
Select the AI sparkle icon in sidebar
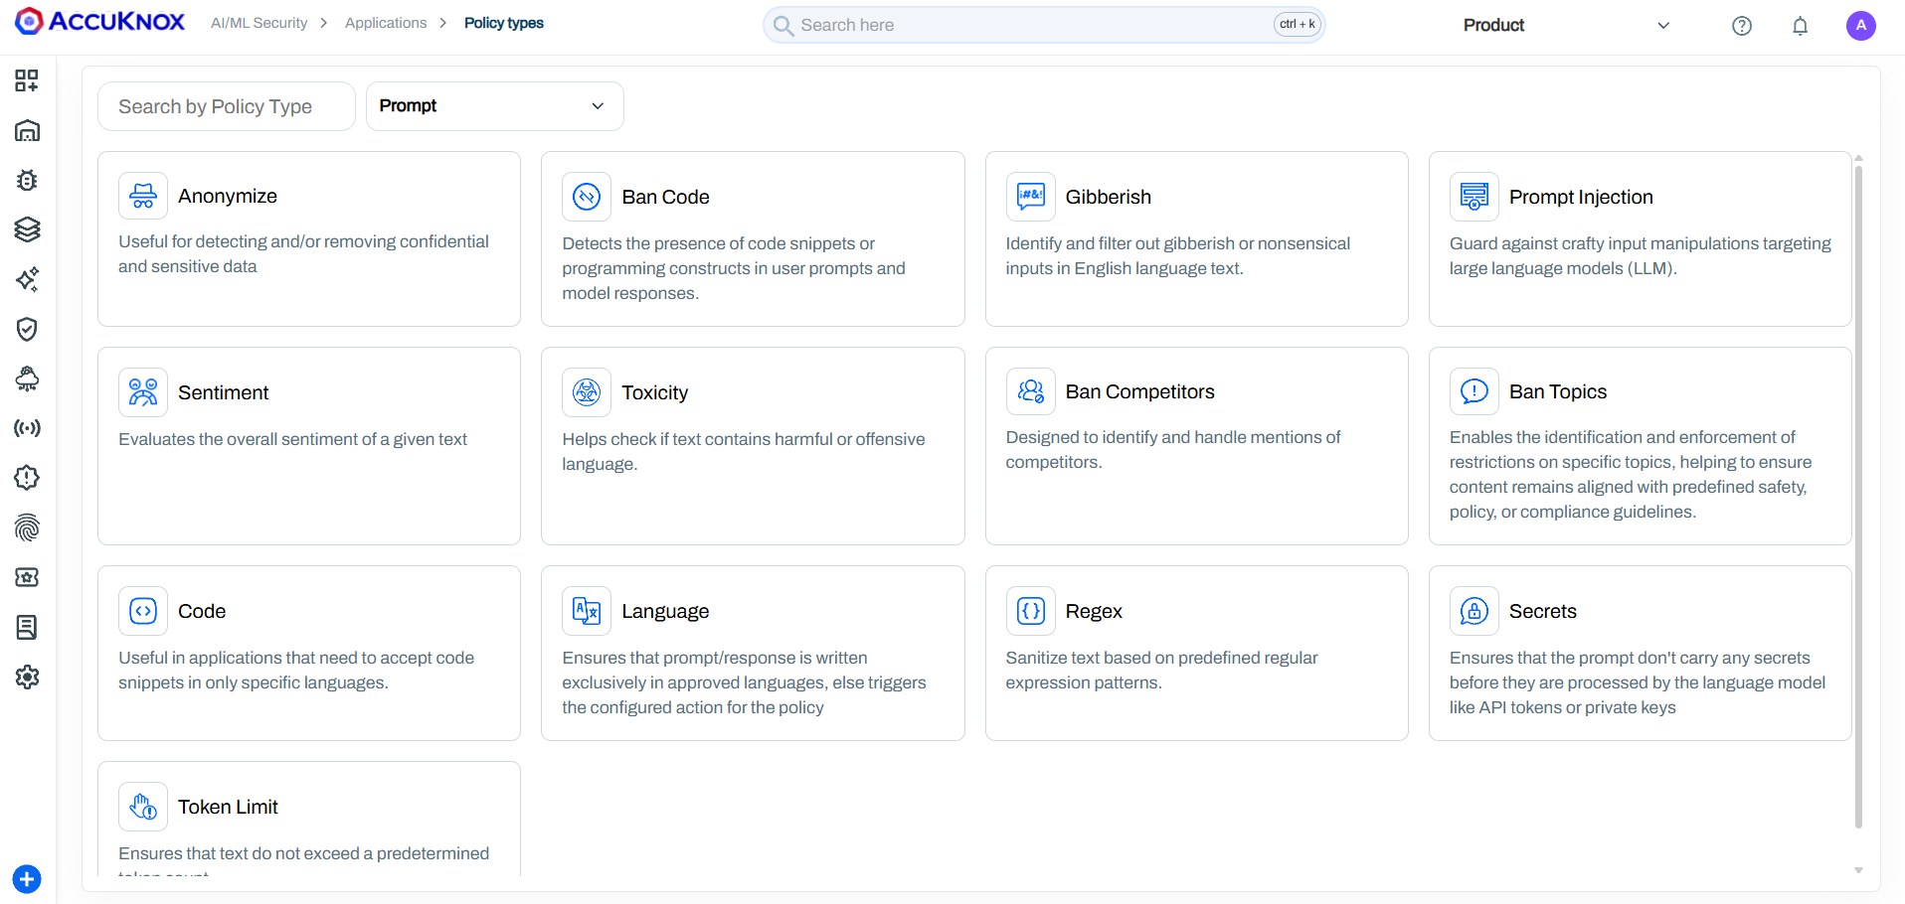(x=27, y=279)
